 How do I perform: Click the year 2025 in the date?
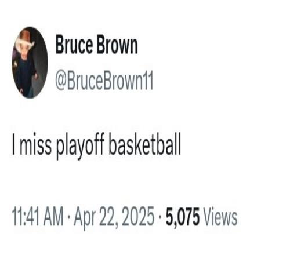coord(138,216)
